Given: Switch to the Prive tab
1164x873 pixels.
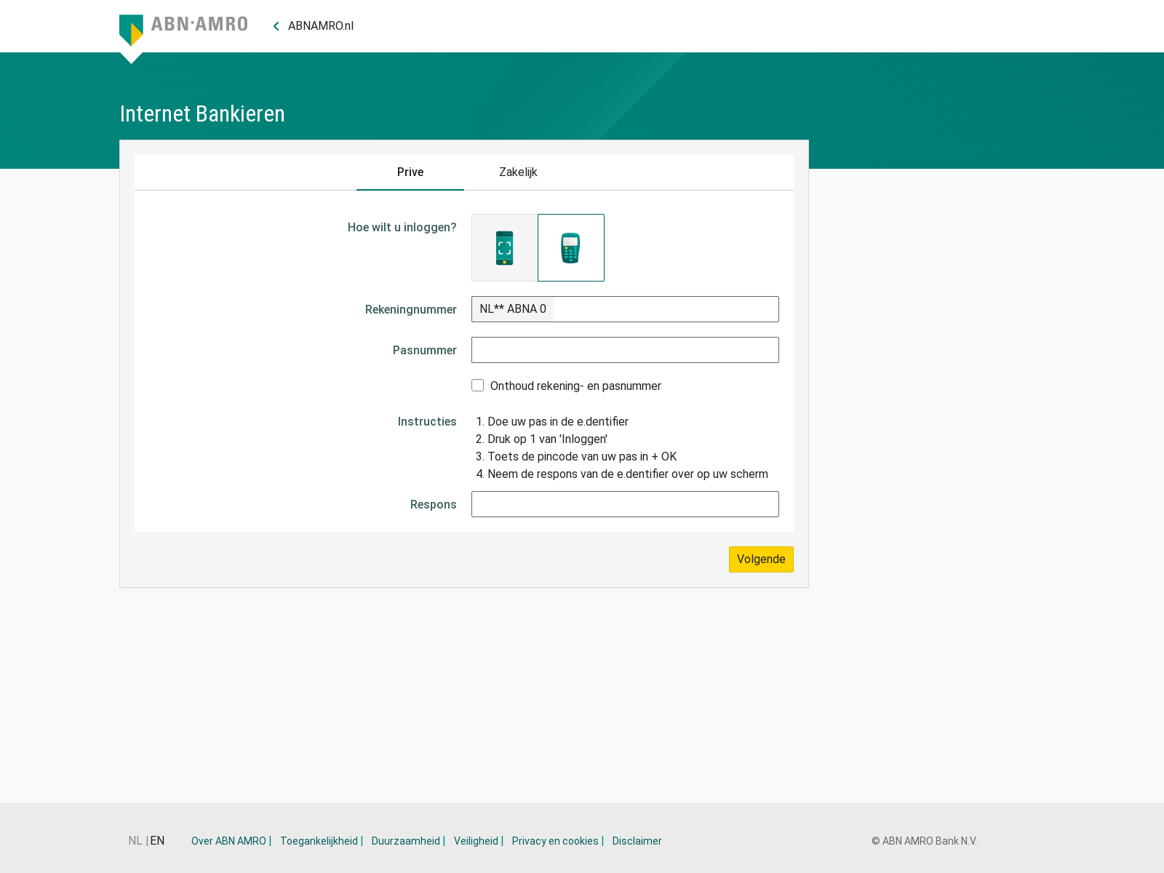Looking at the screenshot, I should [x=410, y=172].
